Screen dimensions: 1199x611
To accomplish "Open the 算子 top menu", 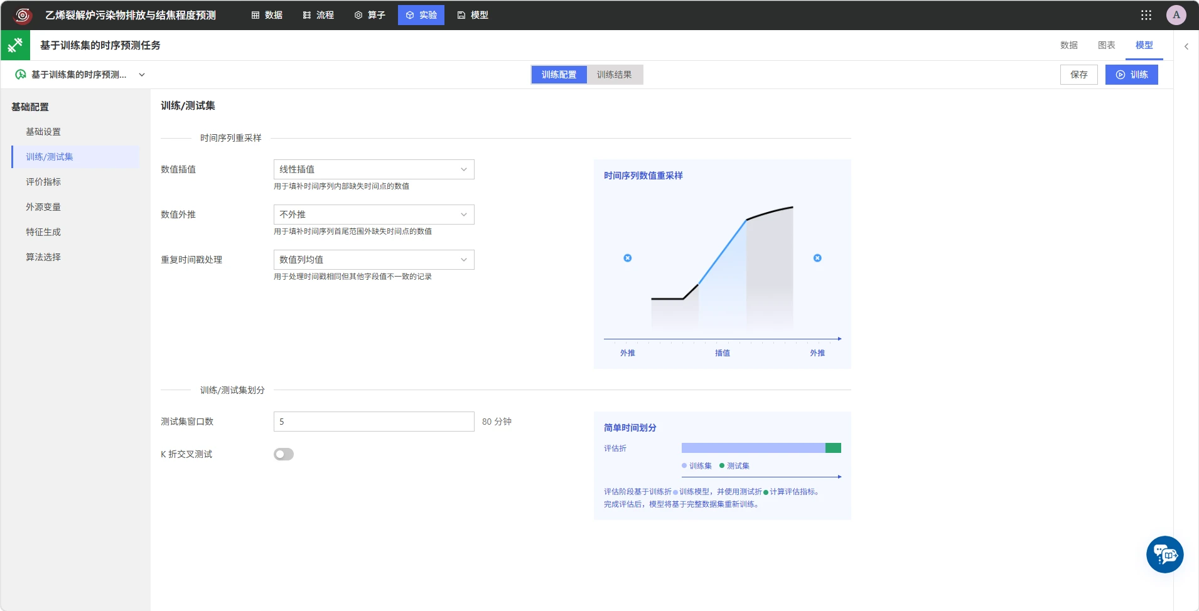I will 370,15.
